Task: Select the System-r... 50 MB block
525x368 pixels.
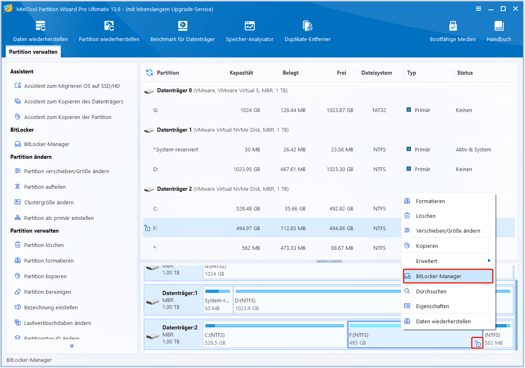Action: (218, 300)
